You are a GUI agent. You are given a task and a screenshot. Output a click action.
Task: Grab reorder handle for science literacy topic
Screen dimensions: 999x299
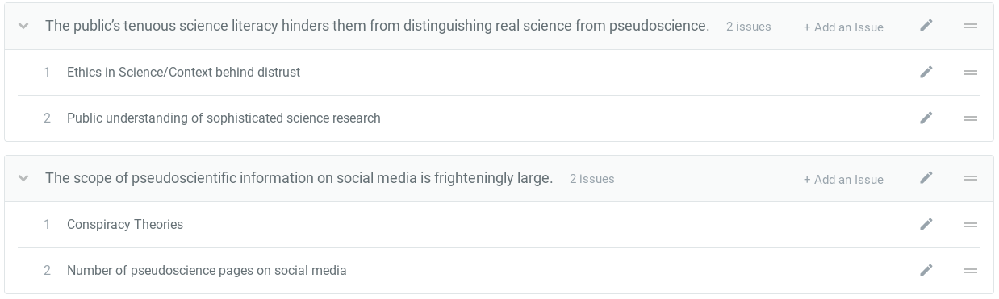[971, 26]
